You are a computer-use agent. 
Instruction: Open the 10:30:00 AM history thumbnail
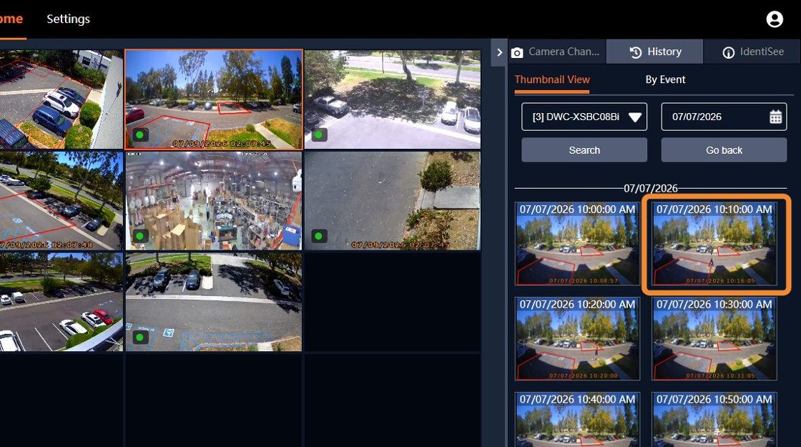click(x=714, y=338)
